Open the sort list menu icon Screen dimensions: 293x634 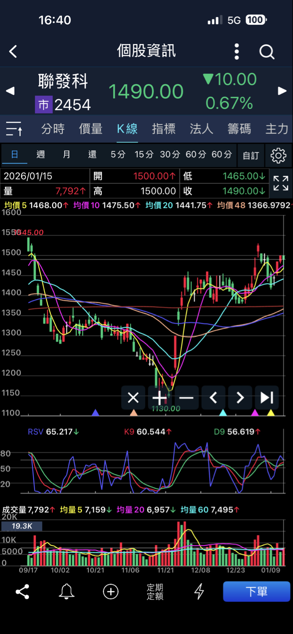[14, 129]
